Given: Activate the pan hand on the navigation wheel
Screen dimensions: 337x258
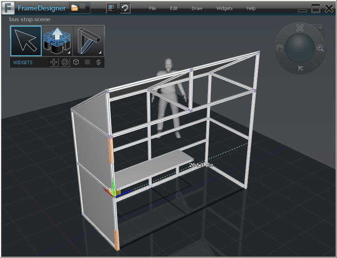Looking at the screenshot, I should pos(280,48).
